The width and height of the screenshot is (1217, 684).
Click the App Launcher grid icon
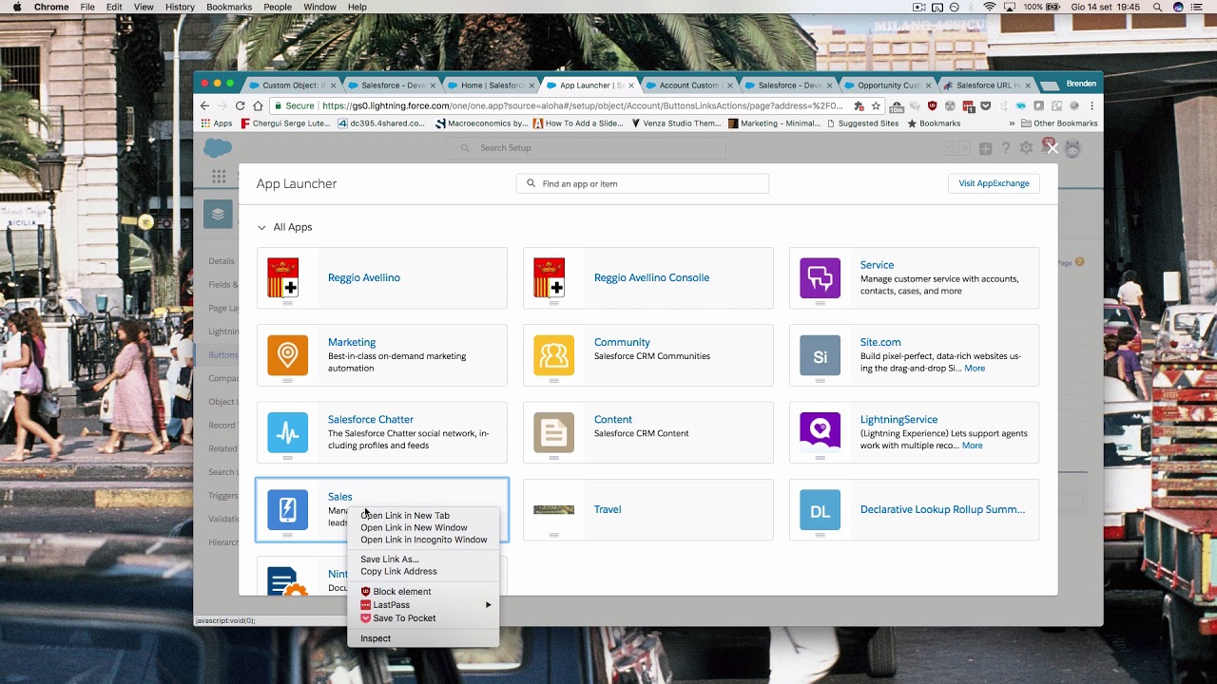click(x=219, y=177)
